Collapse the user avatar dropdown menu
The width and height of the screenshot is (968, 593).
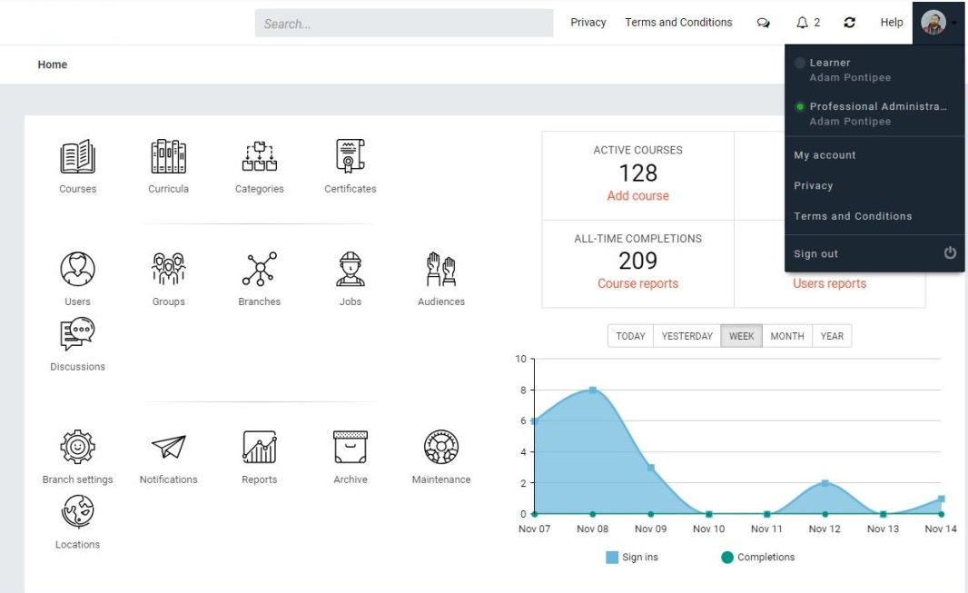(938, 22)
